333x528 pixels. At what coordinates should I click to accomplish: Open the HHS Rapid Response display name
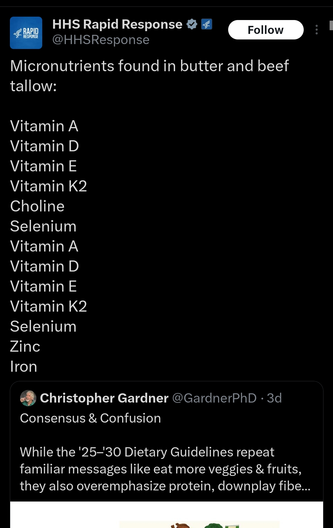pyautogui.click(x=117, y=24)
